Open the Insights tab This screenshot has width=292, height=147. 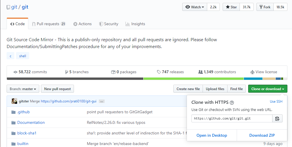[x=135, y=24]
